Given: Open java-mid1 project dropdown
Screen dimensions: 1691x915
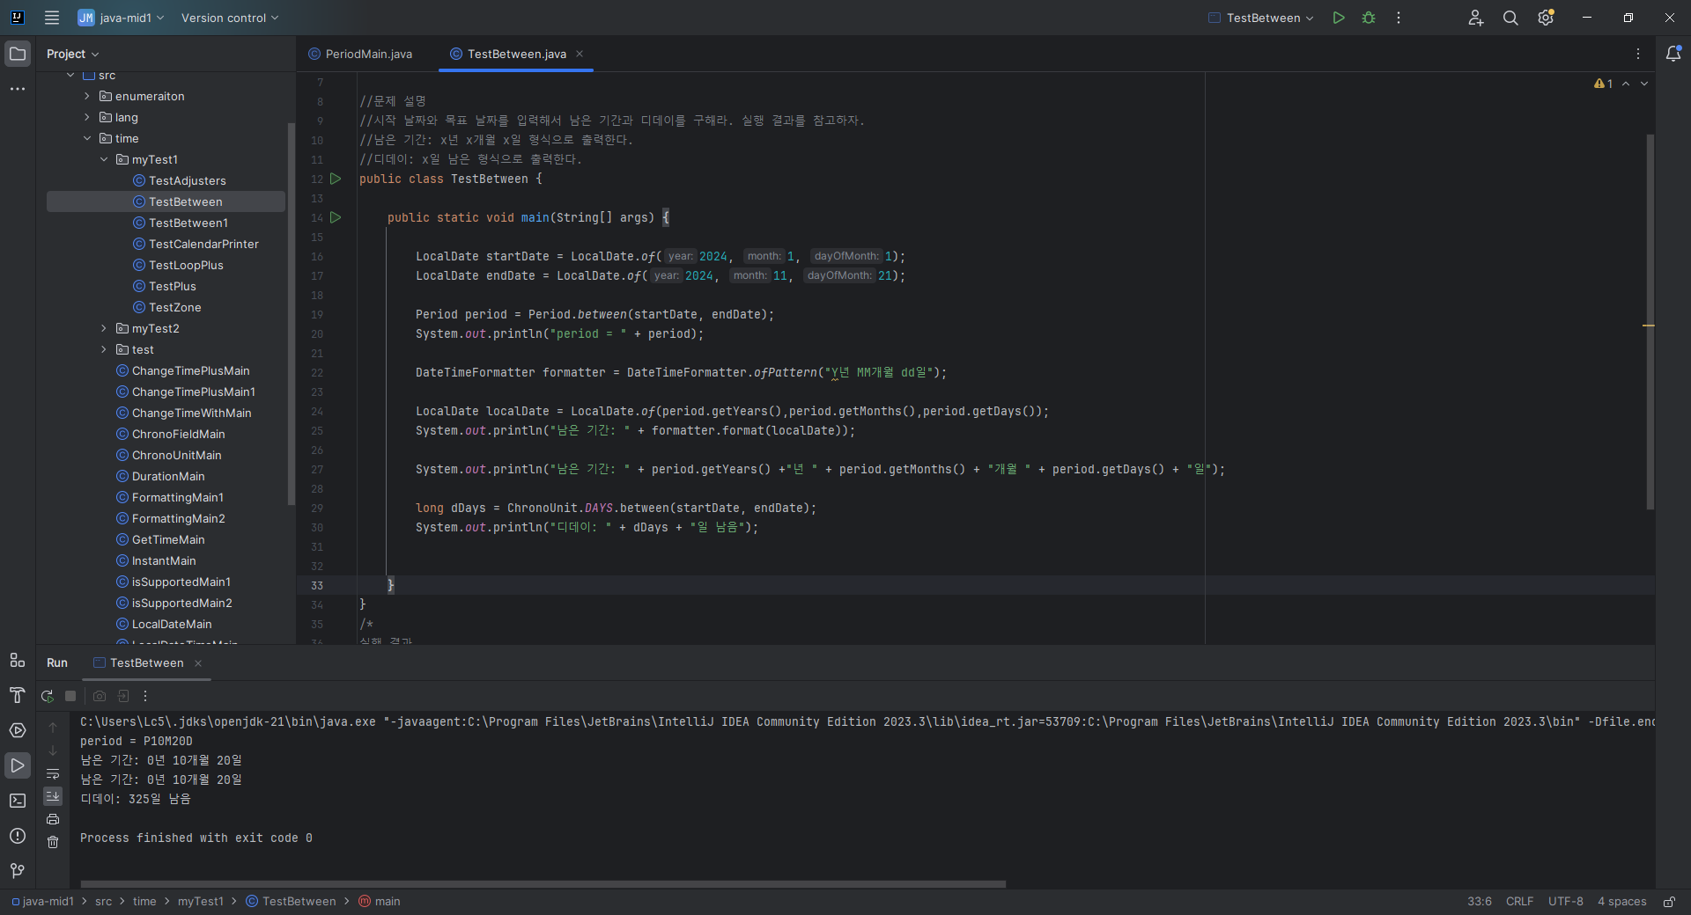Looking at the screenshot, I should pyautogui.click(x=121, y=18).
